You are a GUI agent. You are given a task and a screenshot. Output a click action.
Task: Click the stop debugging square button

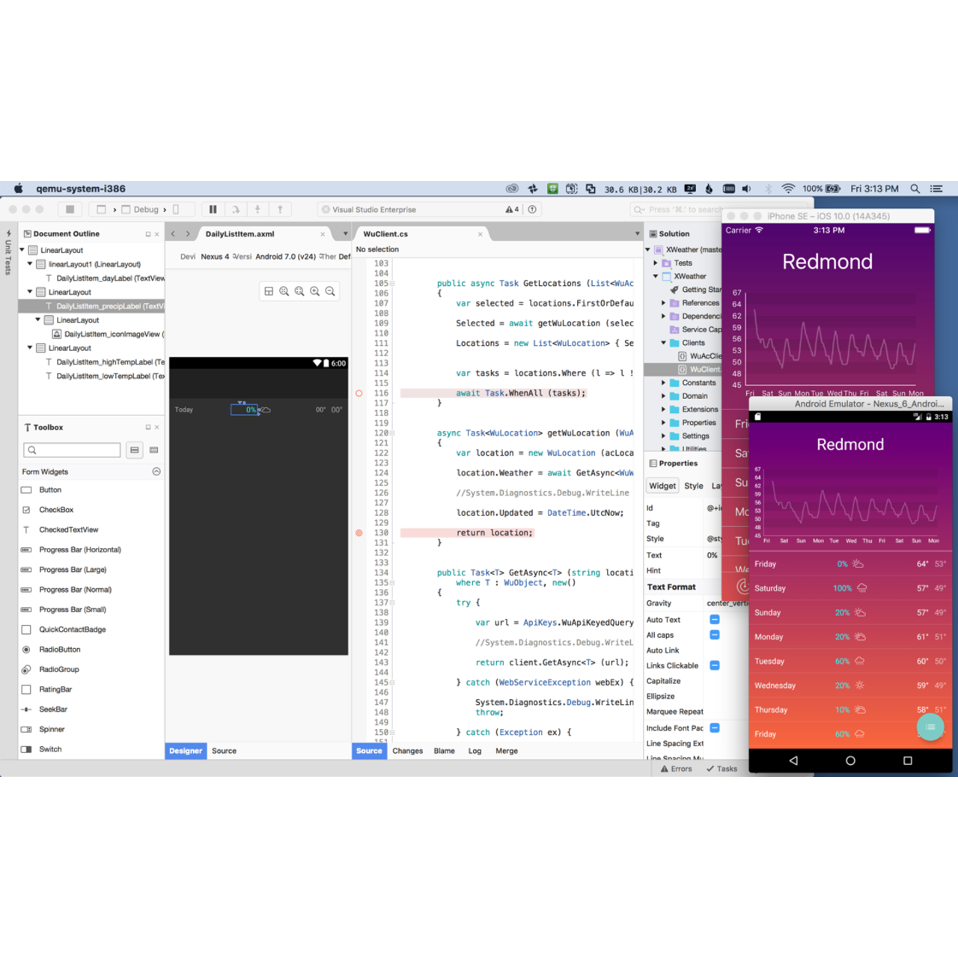pyautogui.click(x=70, y=210)
